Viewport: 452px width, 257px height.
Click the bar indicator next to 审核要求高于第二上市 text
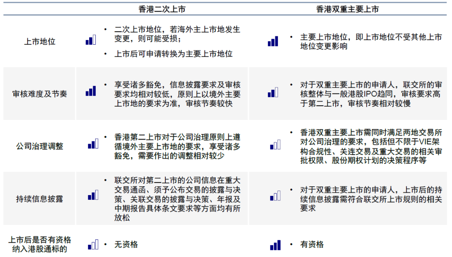coord(272,93)
